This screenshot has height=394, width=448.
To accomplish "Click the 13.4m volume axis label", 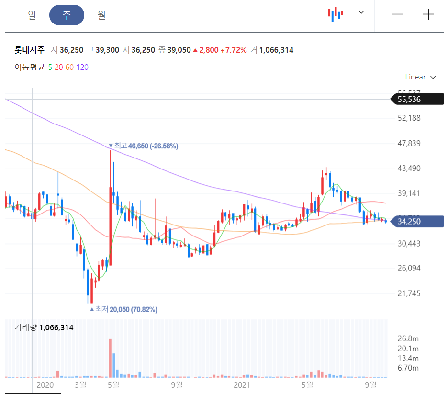I will click(x=408, y=358).
